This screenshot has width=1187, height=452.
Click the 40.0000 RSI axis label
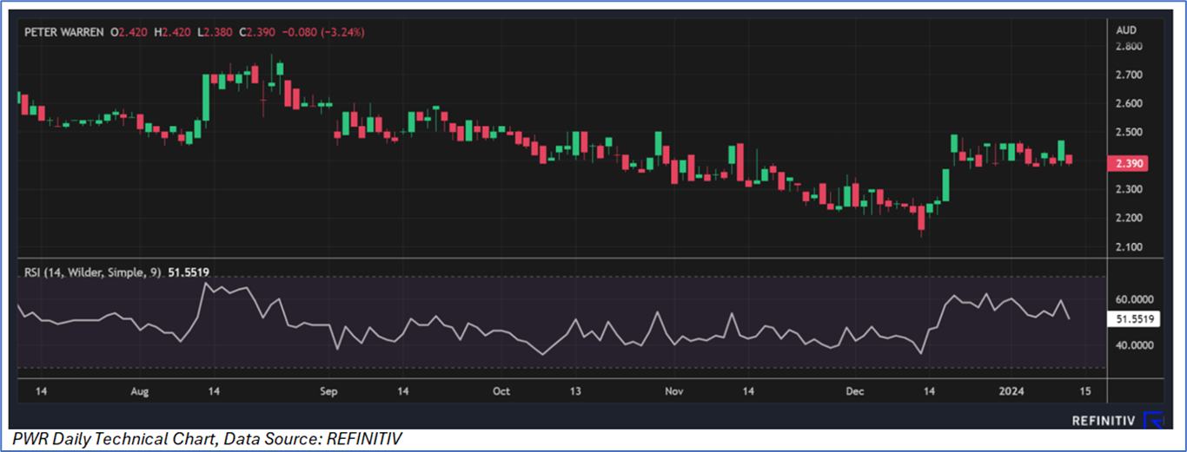pyautogui.click(x=1135, y=344)
